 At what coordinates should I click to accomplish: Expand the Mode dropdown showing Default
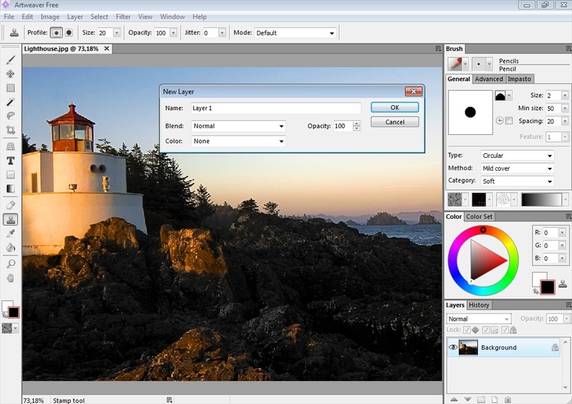tap(295, 33)
